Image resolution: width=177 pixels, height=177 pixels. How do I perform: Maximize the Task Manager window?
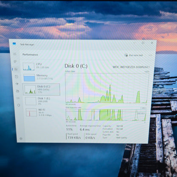pos(143,43)
